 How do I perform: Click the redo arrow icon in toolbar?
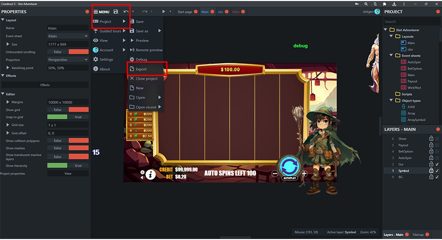pos(144,12)
